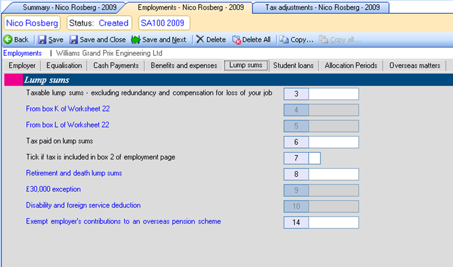Image resolution: width=453 pixels, height=267 pixels.
Task: Select Employments - Nico Rosberg - 2009 tab
Action: 191,7
